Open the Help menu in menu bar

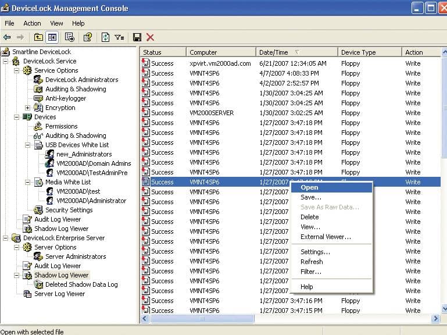[78, 23]
